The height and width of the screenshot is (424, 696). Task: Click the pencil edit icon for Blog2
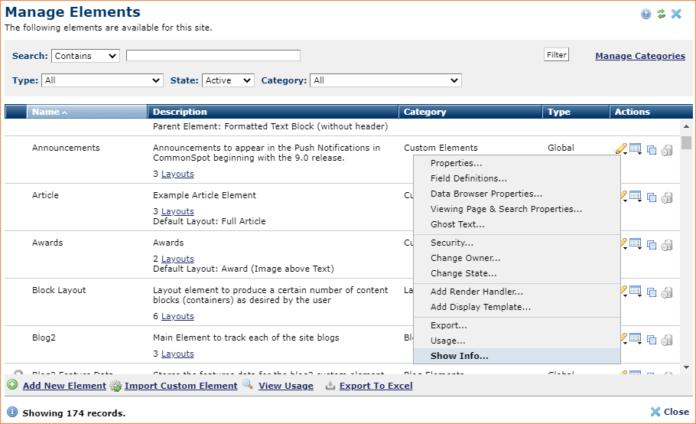[623, 339]
